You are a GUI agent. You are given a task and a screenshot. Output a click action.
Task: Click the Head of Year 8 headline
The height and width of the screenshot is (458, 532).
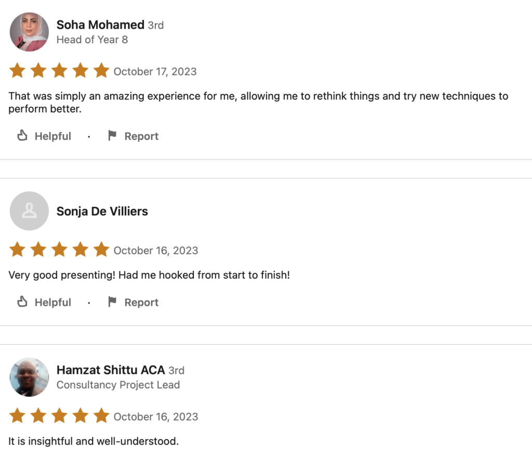[x=92, y=40]
